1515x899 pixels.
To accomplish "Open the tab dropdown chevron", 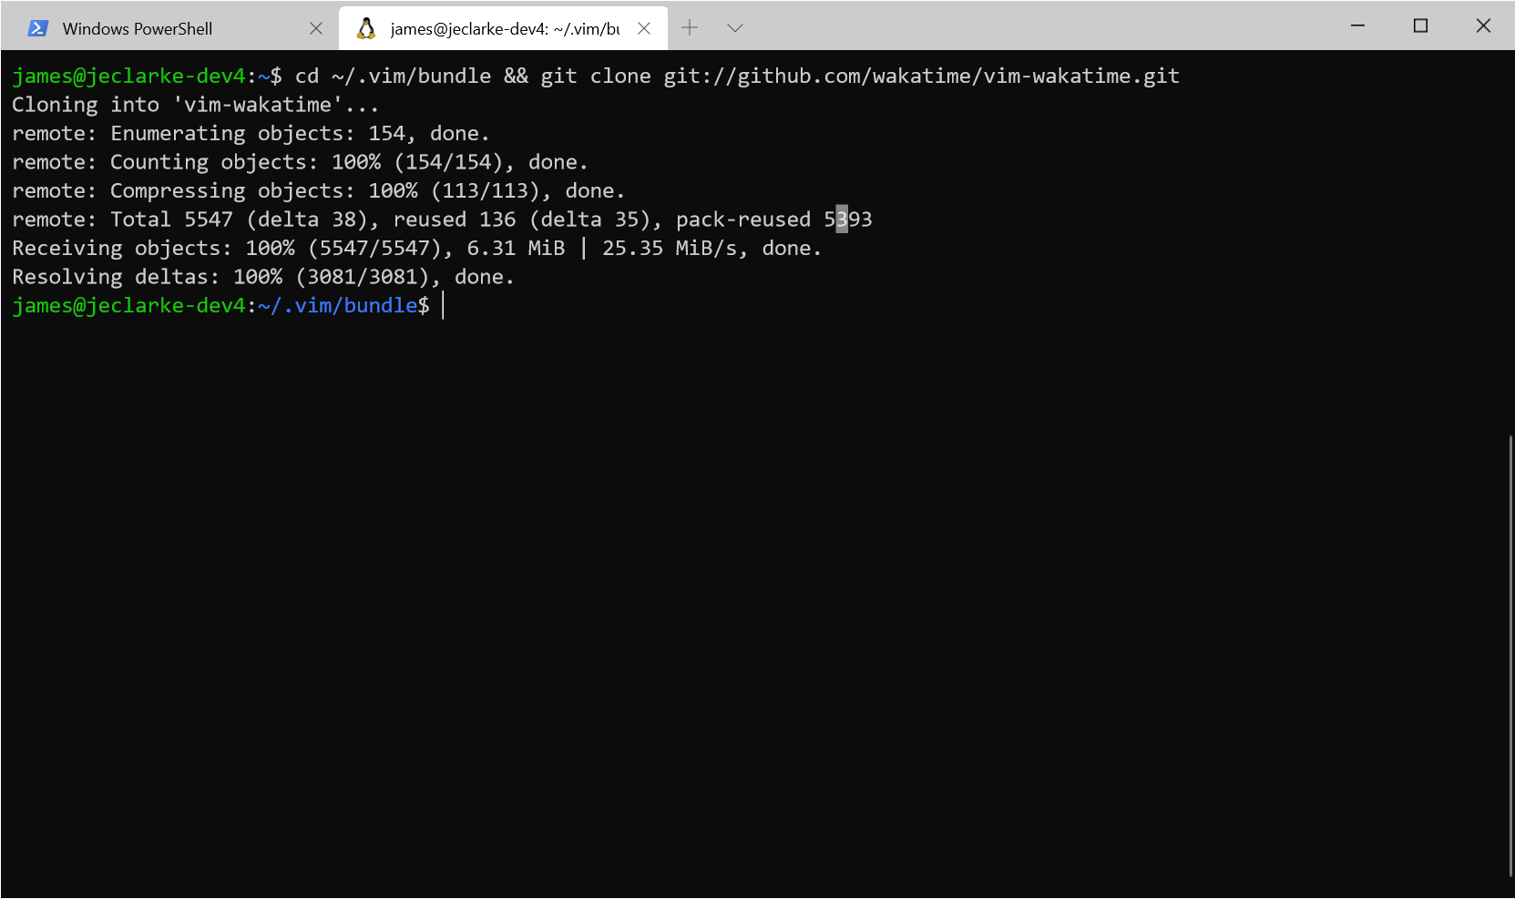I will pos(734,27).
